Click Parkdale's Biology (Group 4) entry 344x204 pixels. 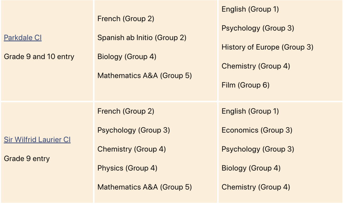pyautogui.click(x=127, y=57)
